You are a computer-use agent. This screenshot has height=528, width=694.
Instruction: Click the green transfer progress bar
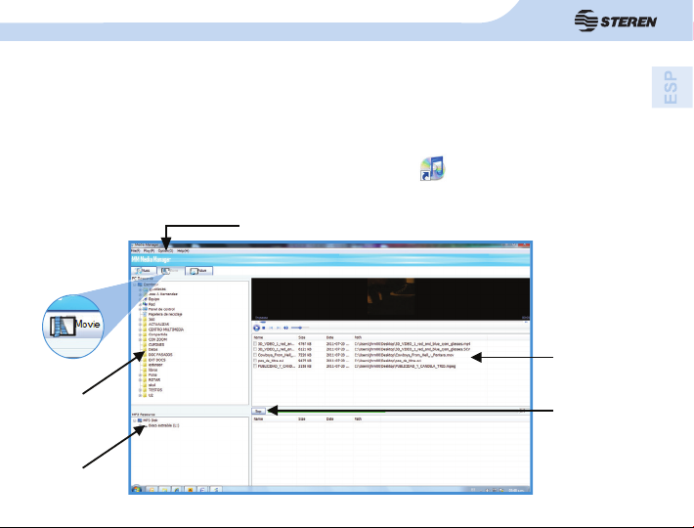pos(326,412)
